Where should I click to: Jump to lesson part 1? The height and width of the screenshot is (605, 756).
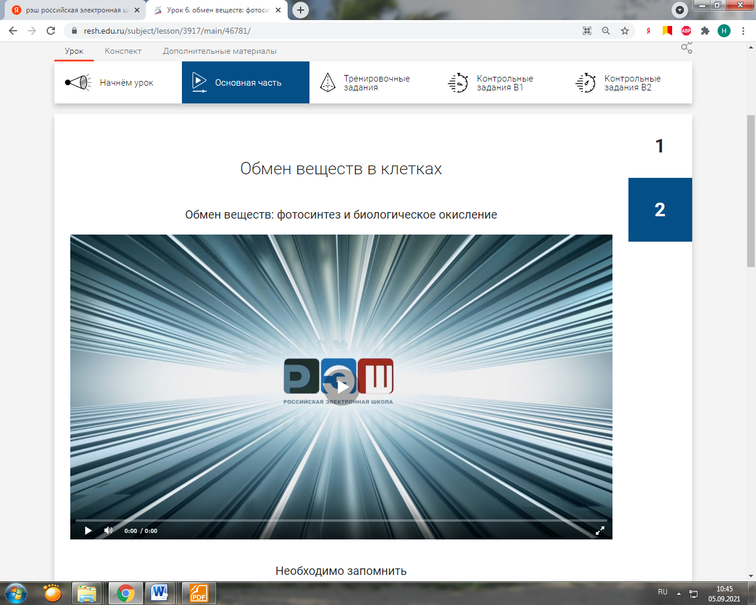click(x=660, y=146)
